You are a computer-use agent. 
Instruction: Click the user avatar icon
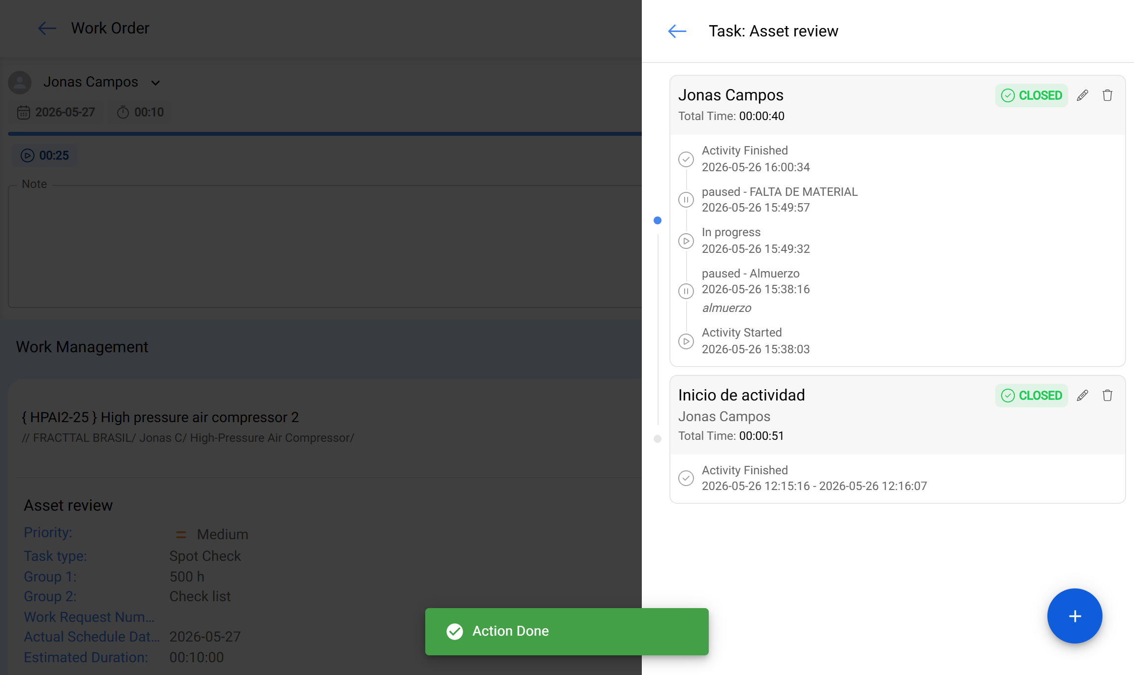tap(20, 83)
